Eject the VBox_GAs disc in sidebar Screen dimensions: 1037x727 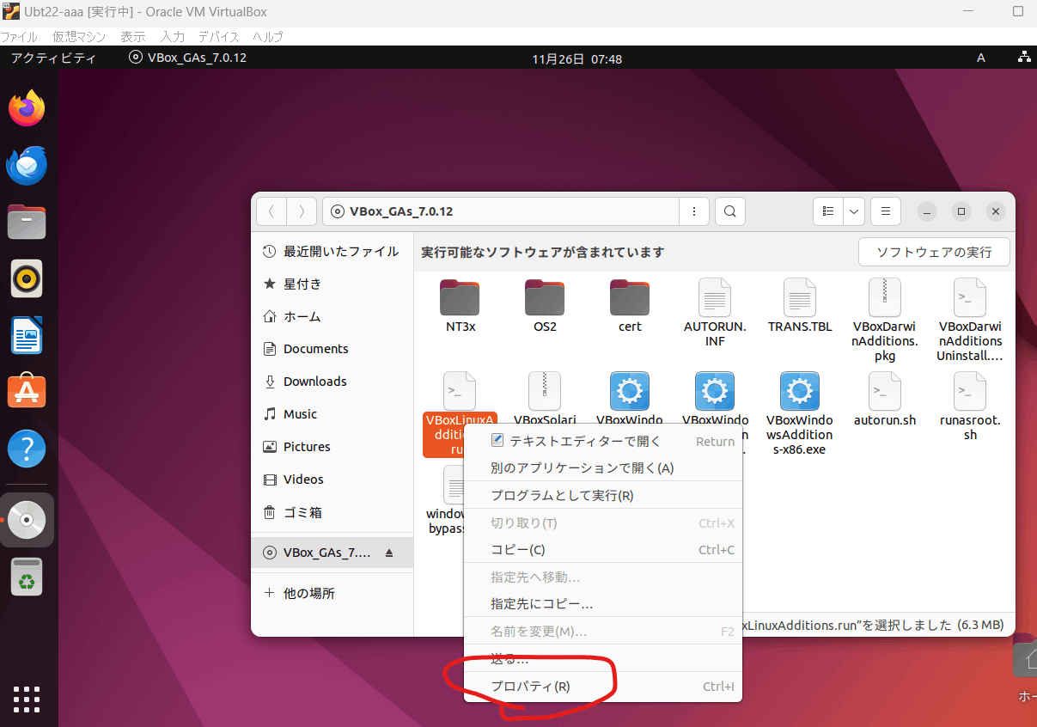388,553
